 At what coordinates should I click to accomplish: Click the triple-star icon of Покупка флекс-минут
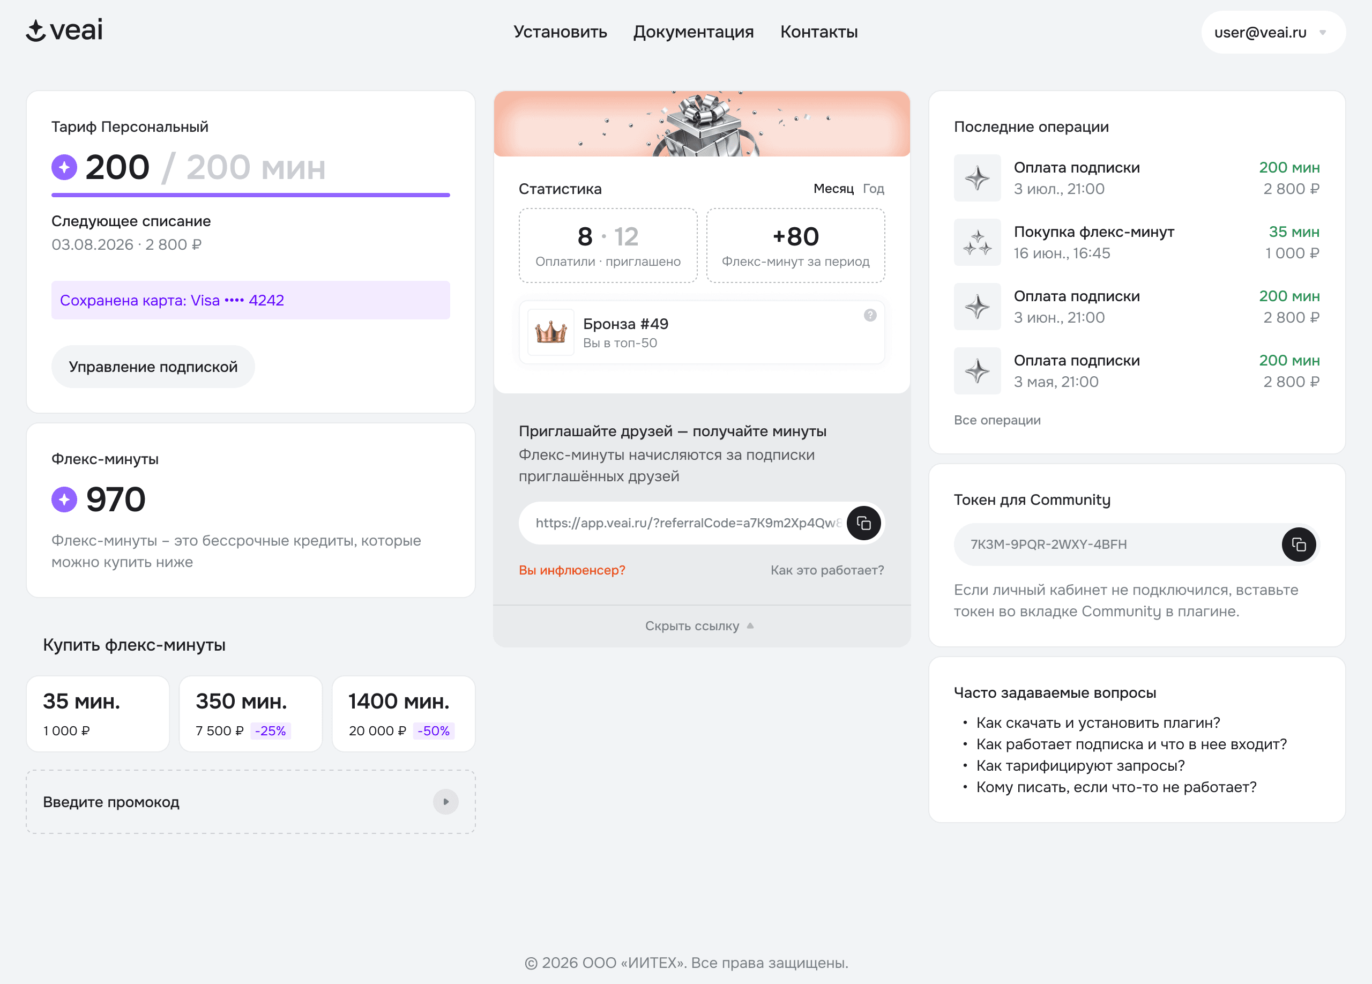point(977,242)
